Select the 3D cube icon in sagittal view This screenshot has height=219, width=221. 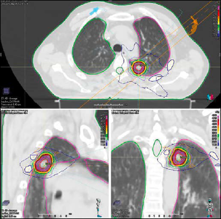(5, 203)
